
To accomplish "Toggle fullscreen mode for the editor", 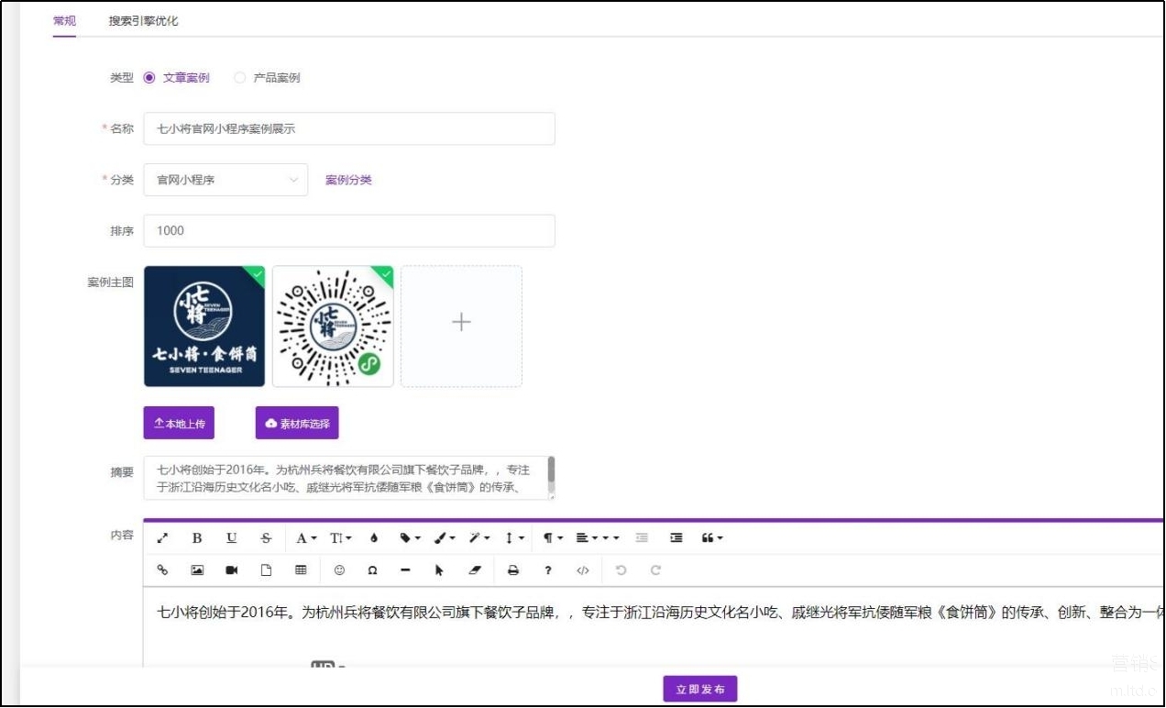I will (x=163, y=538).
